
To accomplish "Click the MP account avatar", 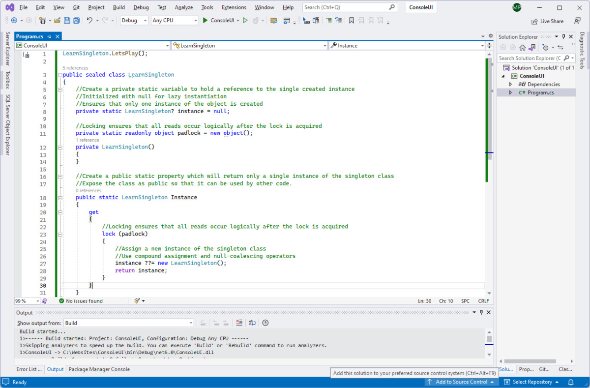I will 517,7.
